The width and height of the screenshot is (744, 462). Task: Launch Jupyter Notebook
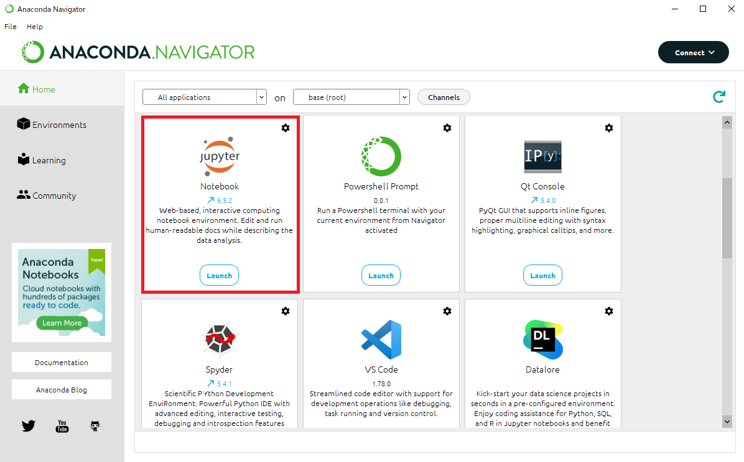pyautogui.click(x=219, y=275)
